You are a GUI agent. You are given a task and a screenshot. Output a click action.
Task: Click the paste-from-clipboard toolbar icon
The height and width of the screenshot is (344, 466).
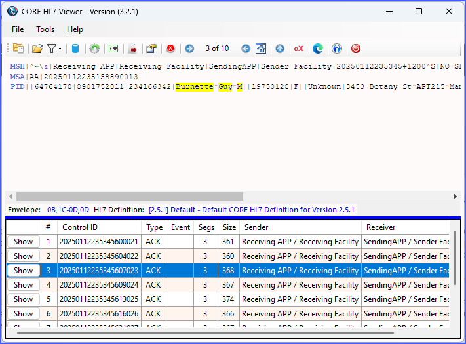click(x=18, y=48)
